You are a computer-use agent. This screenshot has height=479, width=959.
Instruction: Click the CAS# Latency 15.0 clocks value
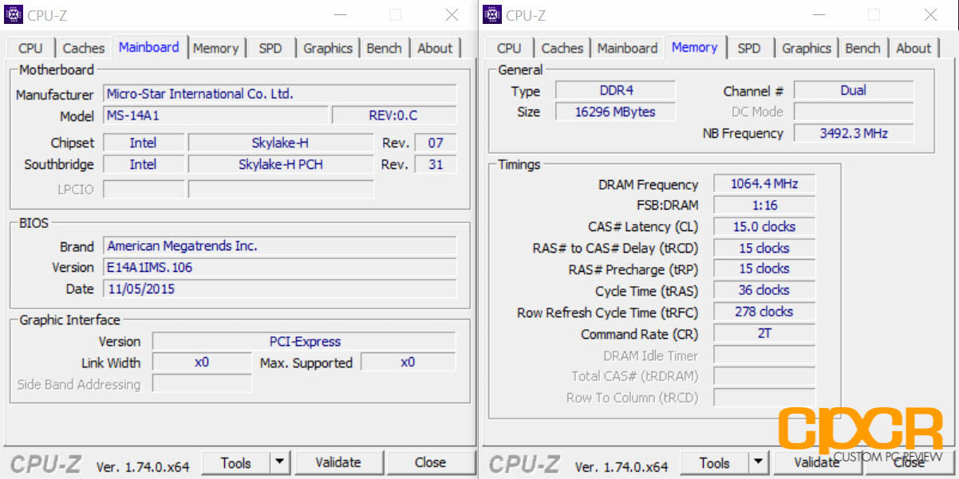pyautogui.click(x=764, y=227)
